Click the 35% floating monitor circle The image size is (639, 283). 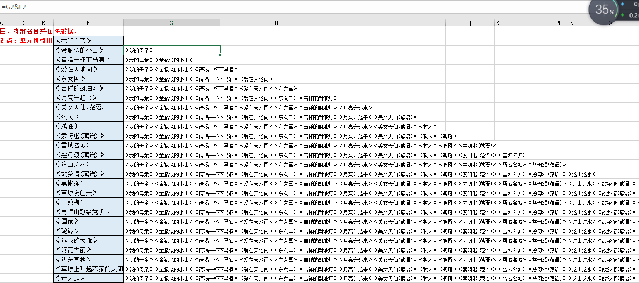tap(604, 10)
